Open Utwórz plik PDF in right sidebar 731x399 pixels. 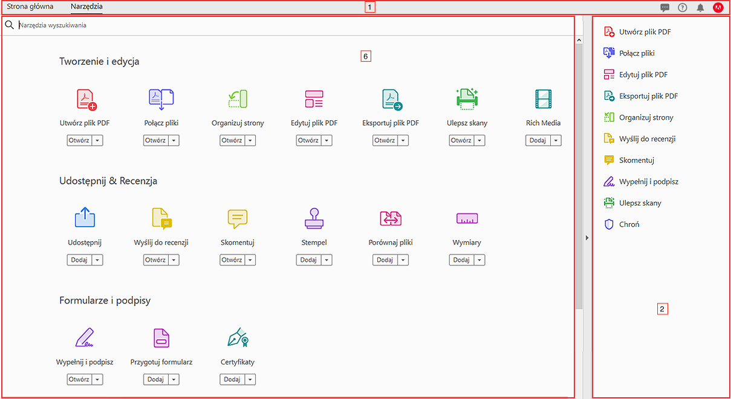click(x=638, y=32)
